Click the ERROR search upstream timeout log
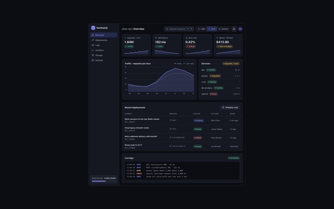 182,174
